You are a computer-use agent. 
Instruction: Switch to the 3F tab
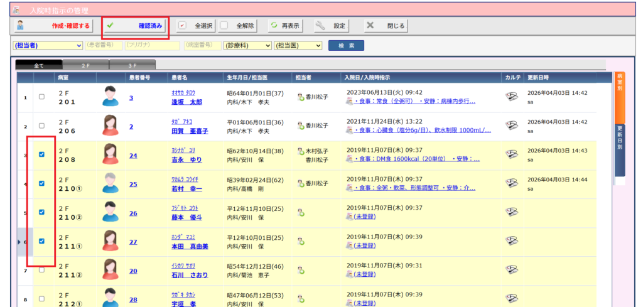click(132, 65)
